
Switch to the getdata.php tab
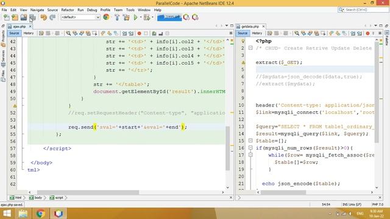pos(250,26)
